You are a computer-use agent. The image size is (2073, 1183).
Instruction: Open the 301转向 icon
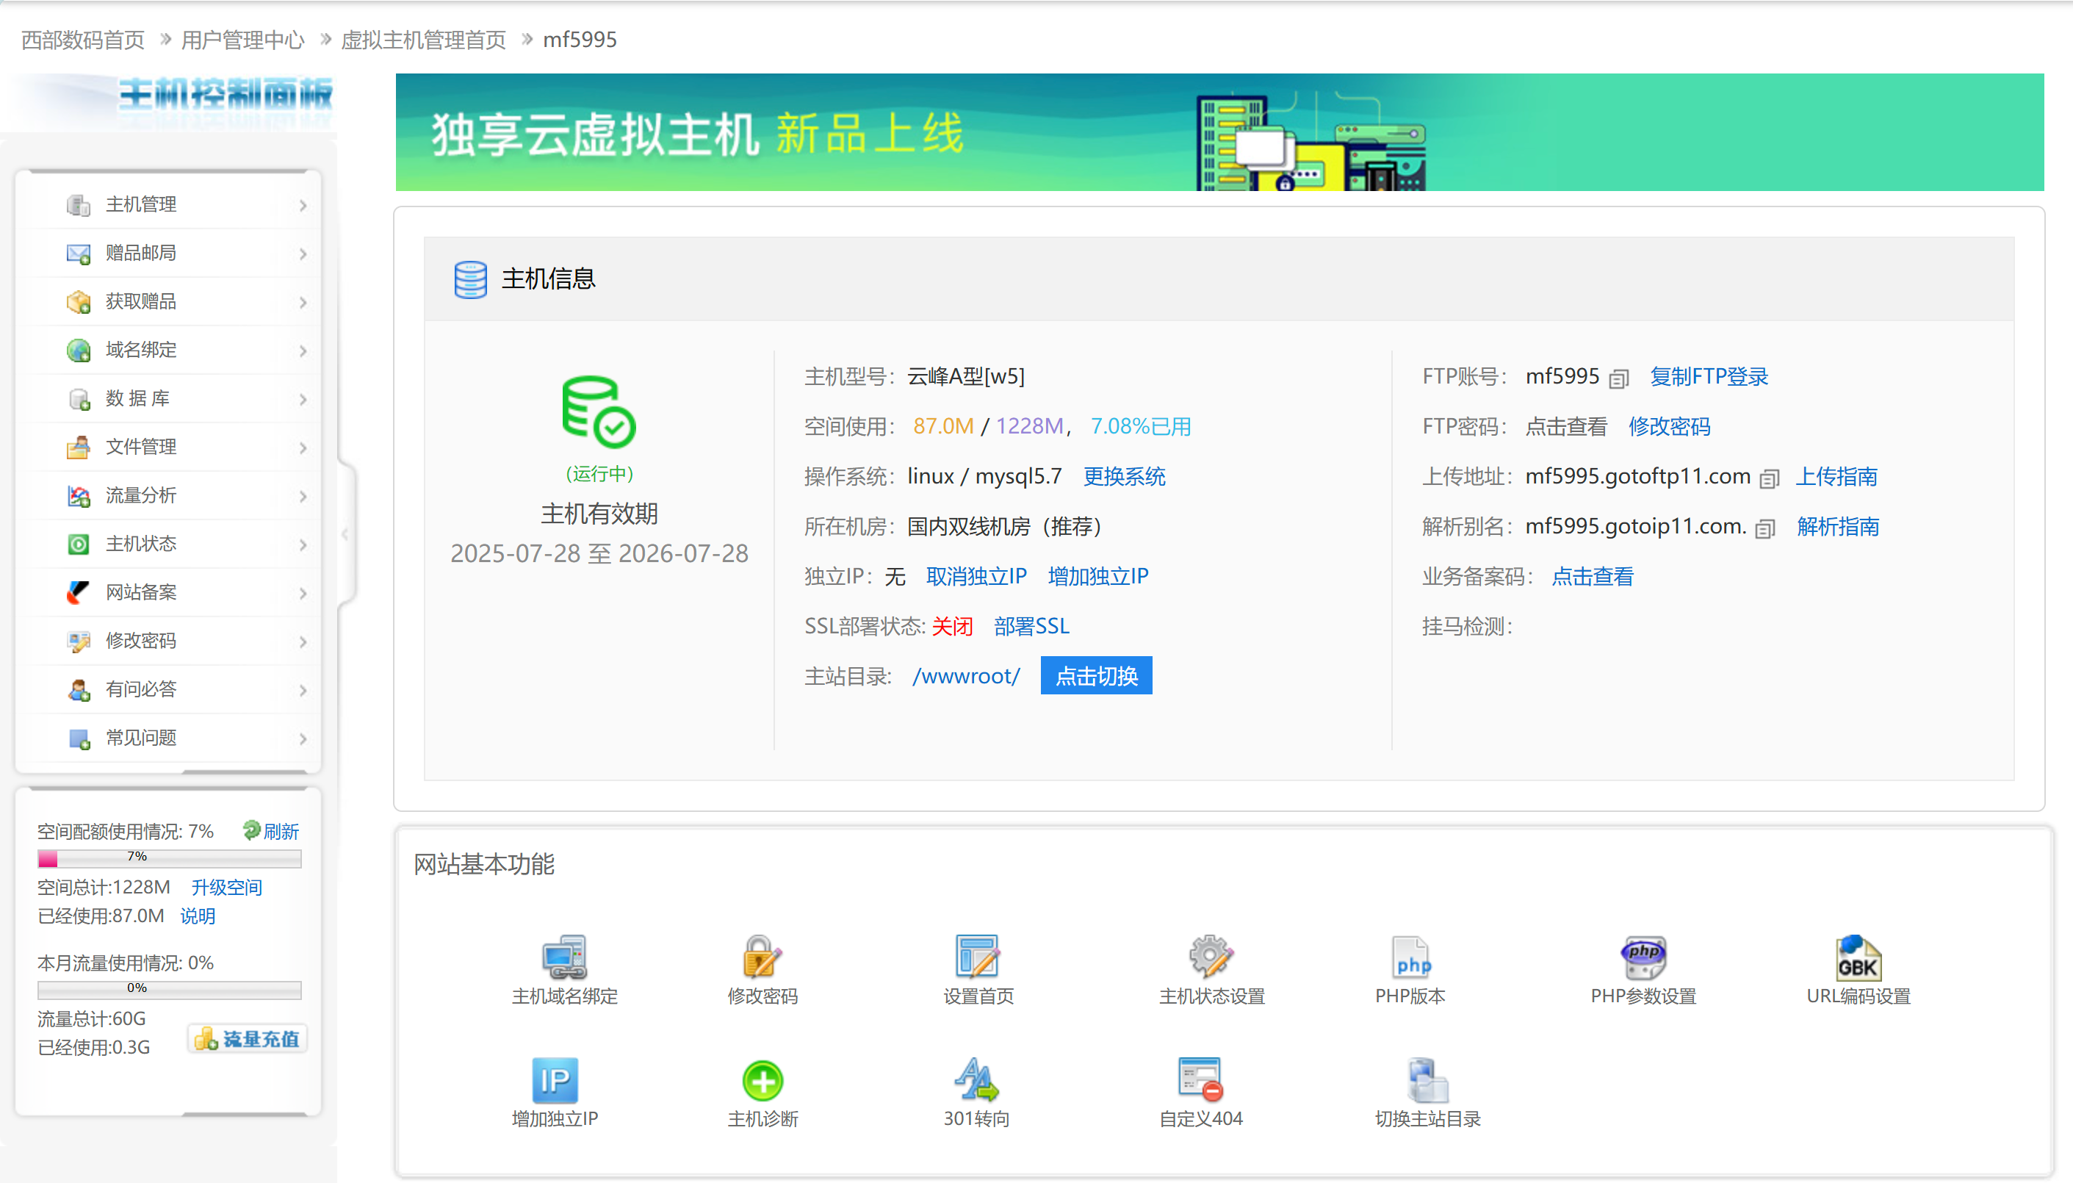pyautogui.click(x=976, y=1080)
